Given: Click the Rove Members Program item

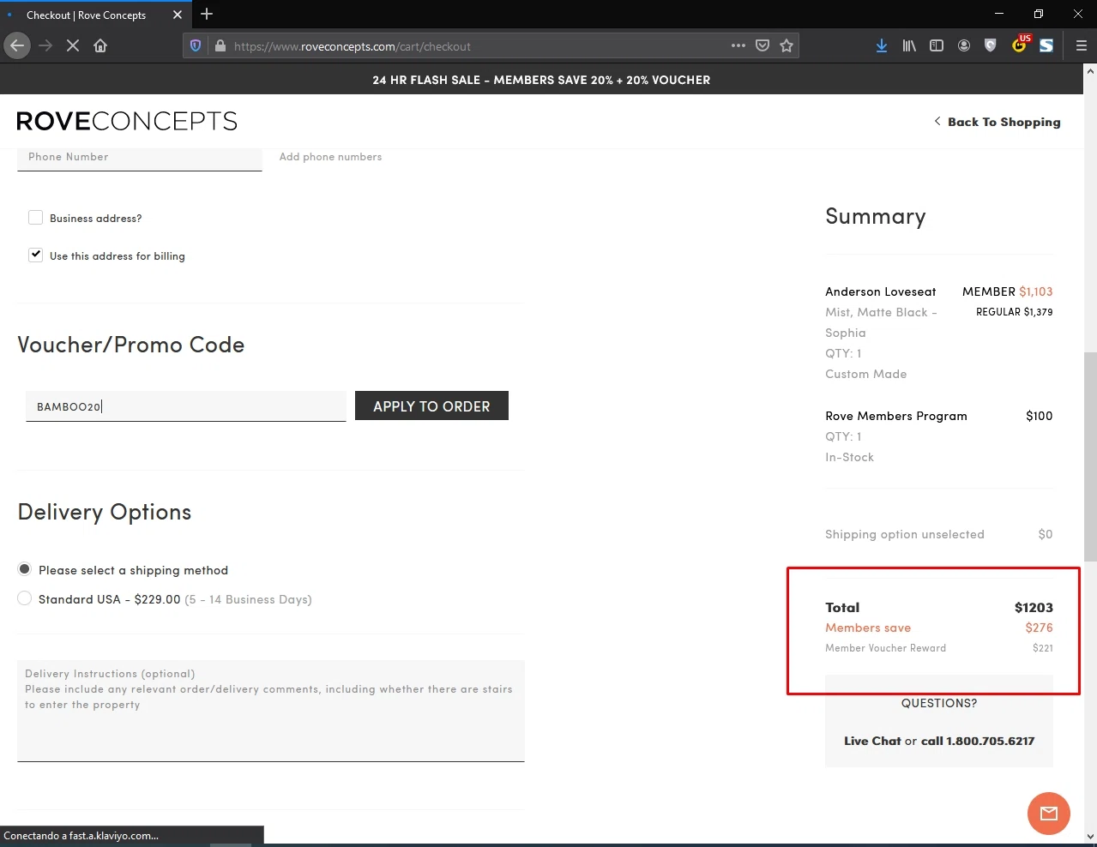Looking at the screenshot, I should pos(896,416).
